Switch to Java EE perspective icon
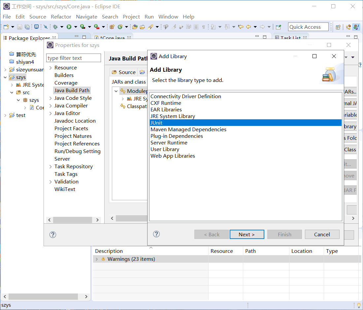 [x=348, y=27]
